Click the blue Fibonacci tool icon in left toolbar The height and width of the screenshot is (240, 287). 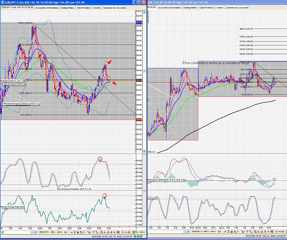pyautogui.click(x=118, y=232)
